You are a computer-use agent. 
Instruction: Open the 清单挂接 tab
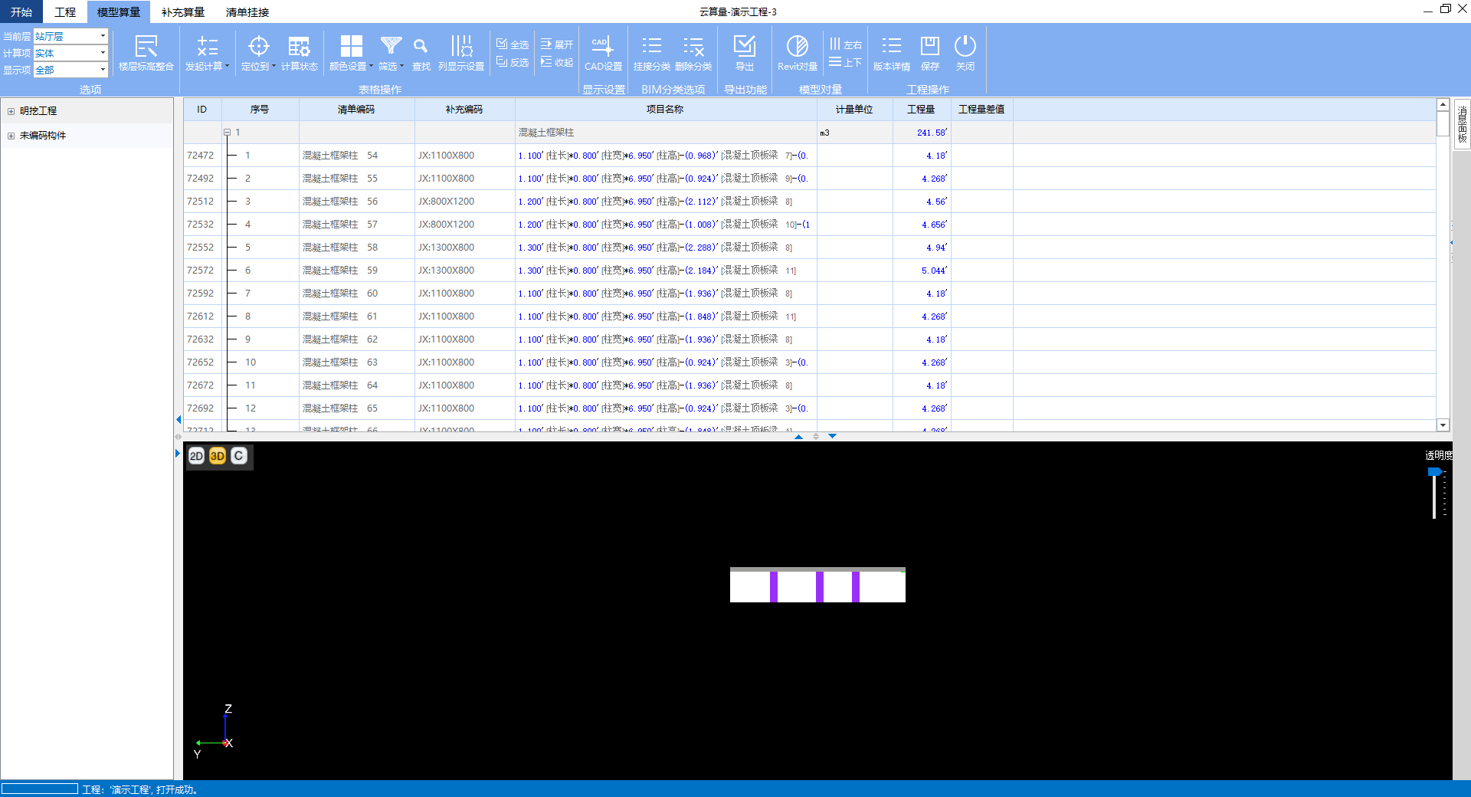tap(247, 12)
